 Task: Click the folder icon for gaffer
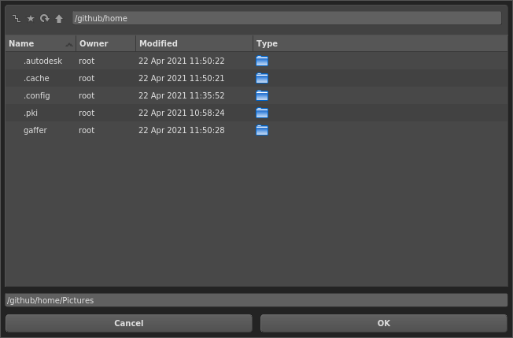click(262, 130)
